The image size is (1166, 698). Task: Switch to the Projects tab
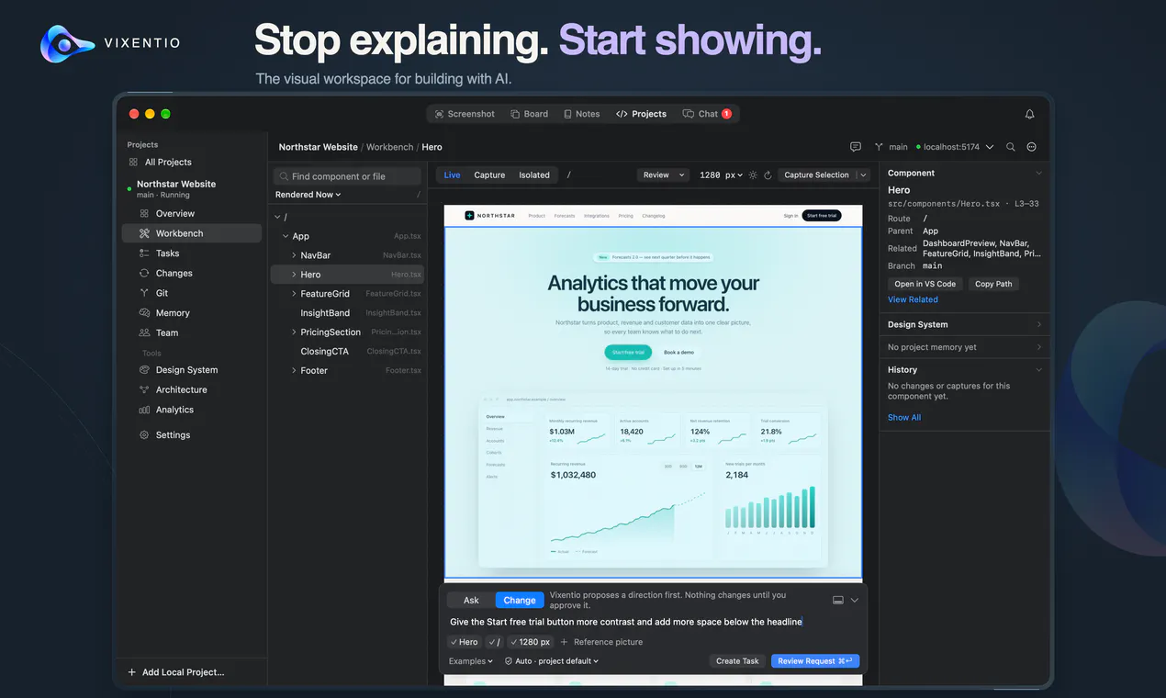tap(642, 114)
